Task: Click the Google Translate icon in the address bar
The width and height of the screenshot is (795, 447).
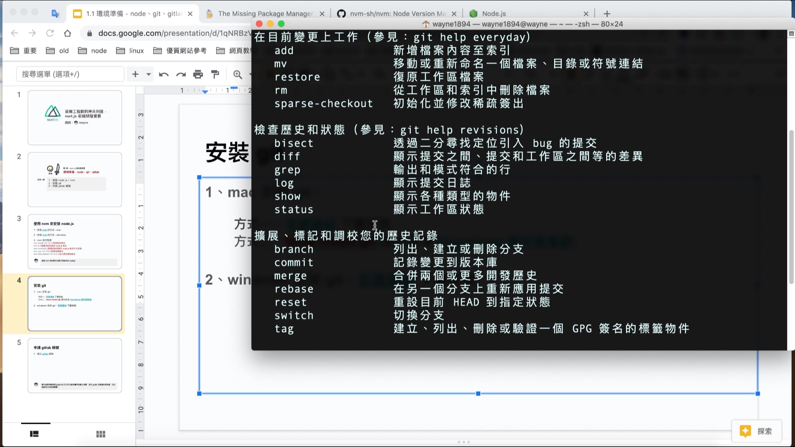Action: click(55, 14)
